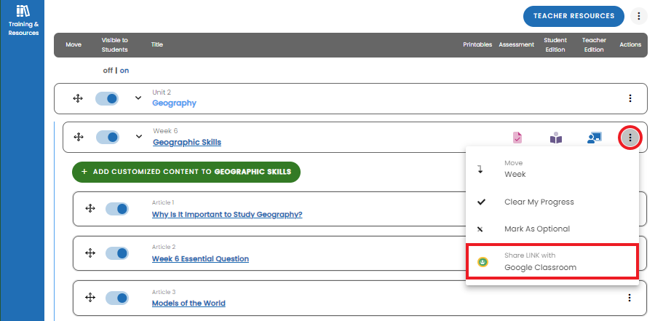Select Share LINK with Google Classroom
This screenshot has height=321, width=655.
(552, 261)
